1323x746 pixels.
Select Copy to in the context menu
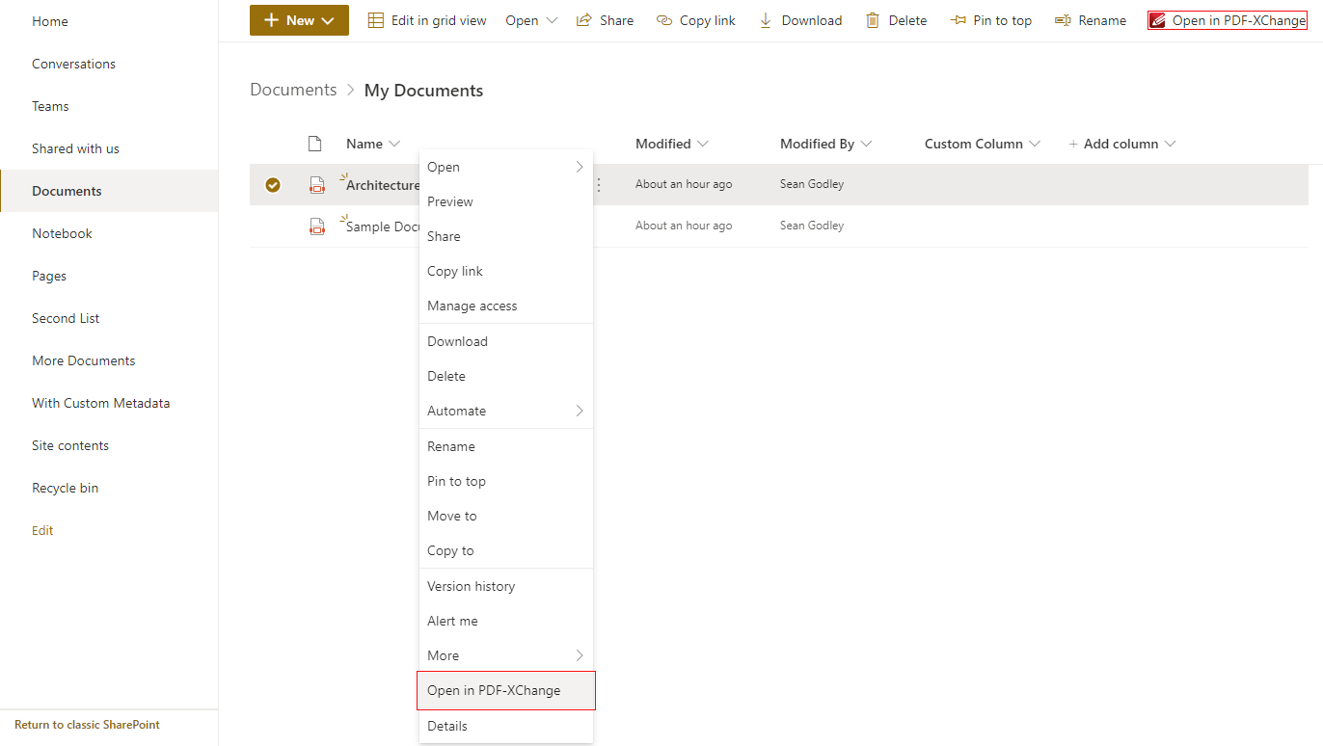coord(506,550)
